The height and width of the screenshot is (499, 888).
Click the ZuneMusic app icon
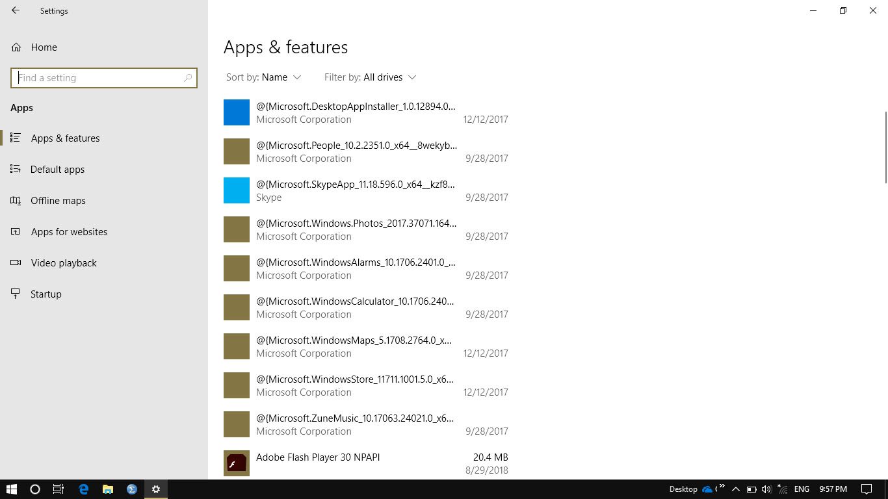pyautogui.click(x=237, y=424)
